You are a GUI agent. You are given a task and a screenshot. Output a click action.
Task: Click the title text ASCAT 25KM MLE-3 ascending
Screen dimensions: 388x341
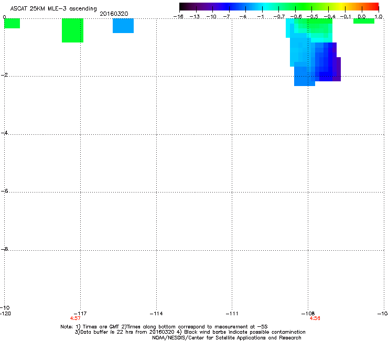point(53,9)
